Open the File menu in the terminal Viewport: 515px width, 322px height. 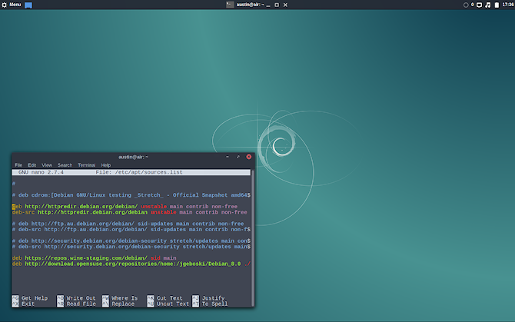click(18, 165)
